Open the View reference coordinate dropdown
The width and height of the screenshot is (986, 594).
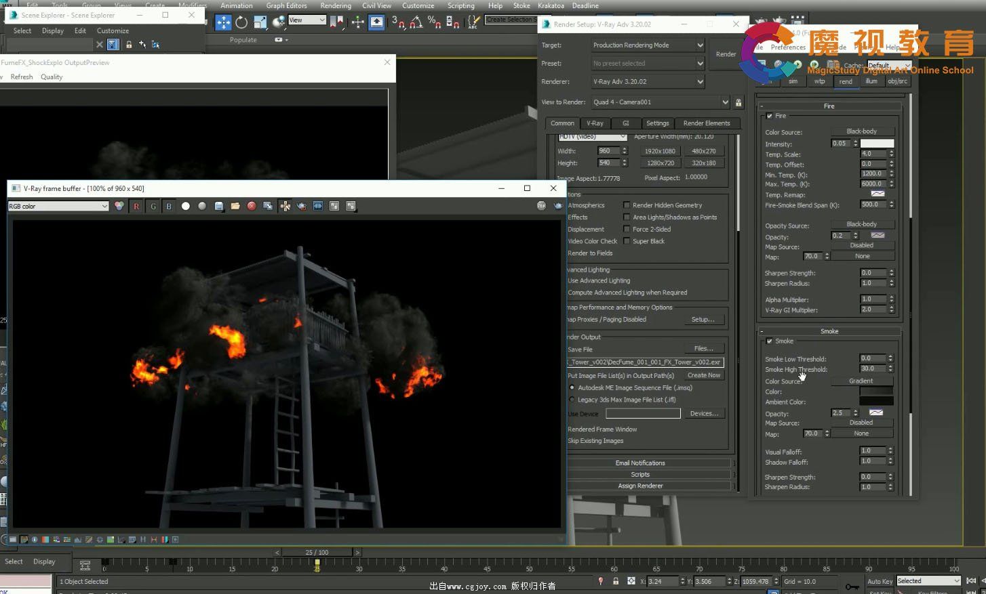click(x=307, y=20)
